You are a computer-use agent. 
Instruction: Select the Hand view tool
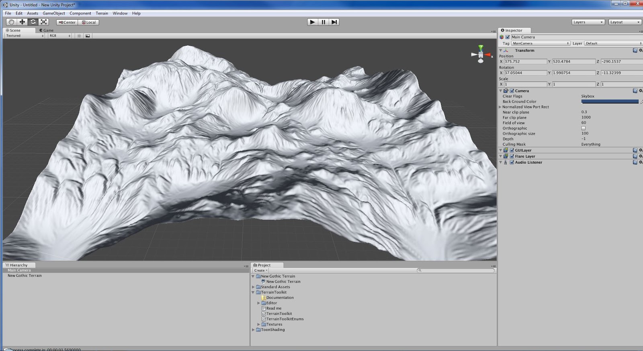click(x=11, y=22)
